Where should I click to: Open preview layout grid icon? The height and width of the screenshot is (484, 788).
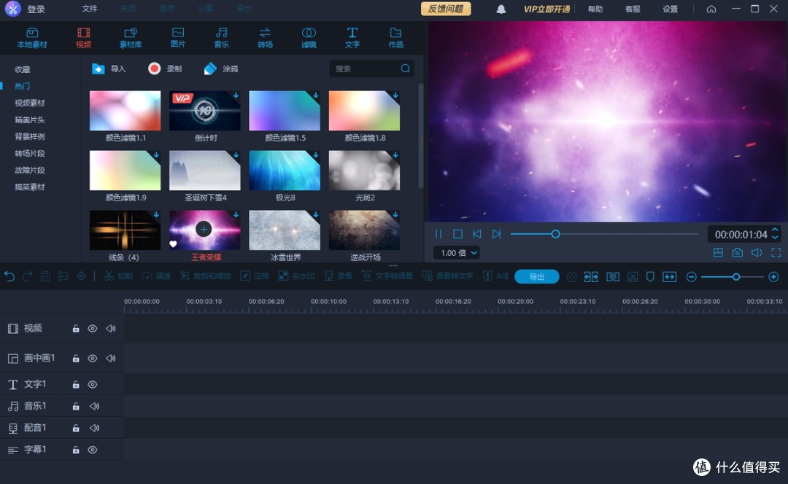coord(718,252)
